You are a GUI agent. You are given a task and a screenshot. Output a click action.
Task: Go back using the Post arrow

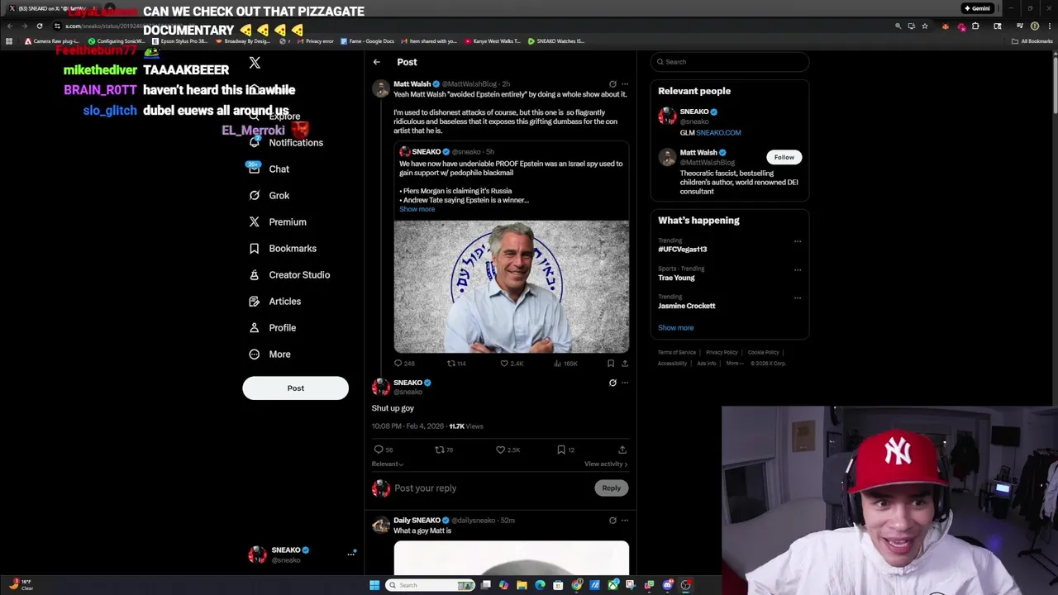click(376, 62)
